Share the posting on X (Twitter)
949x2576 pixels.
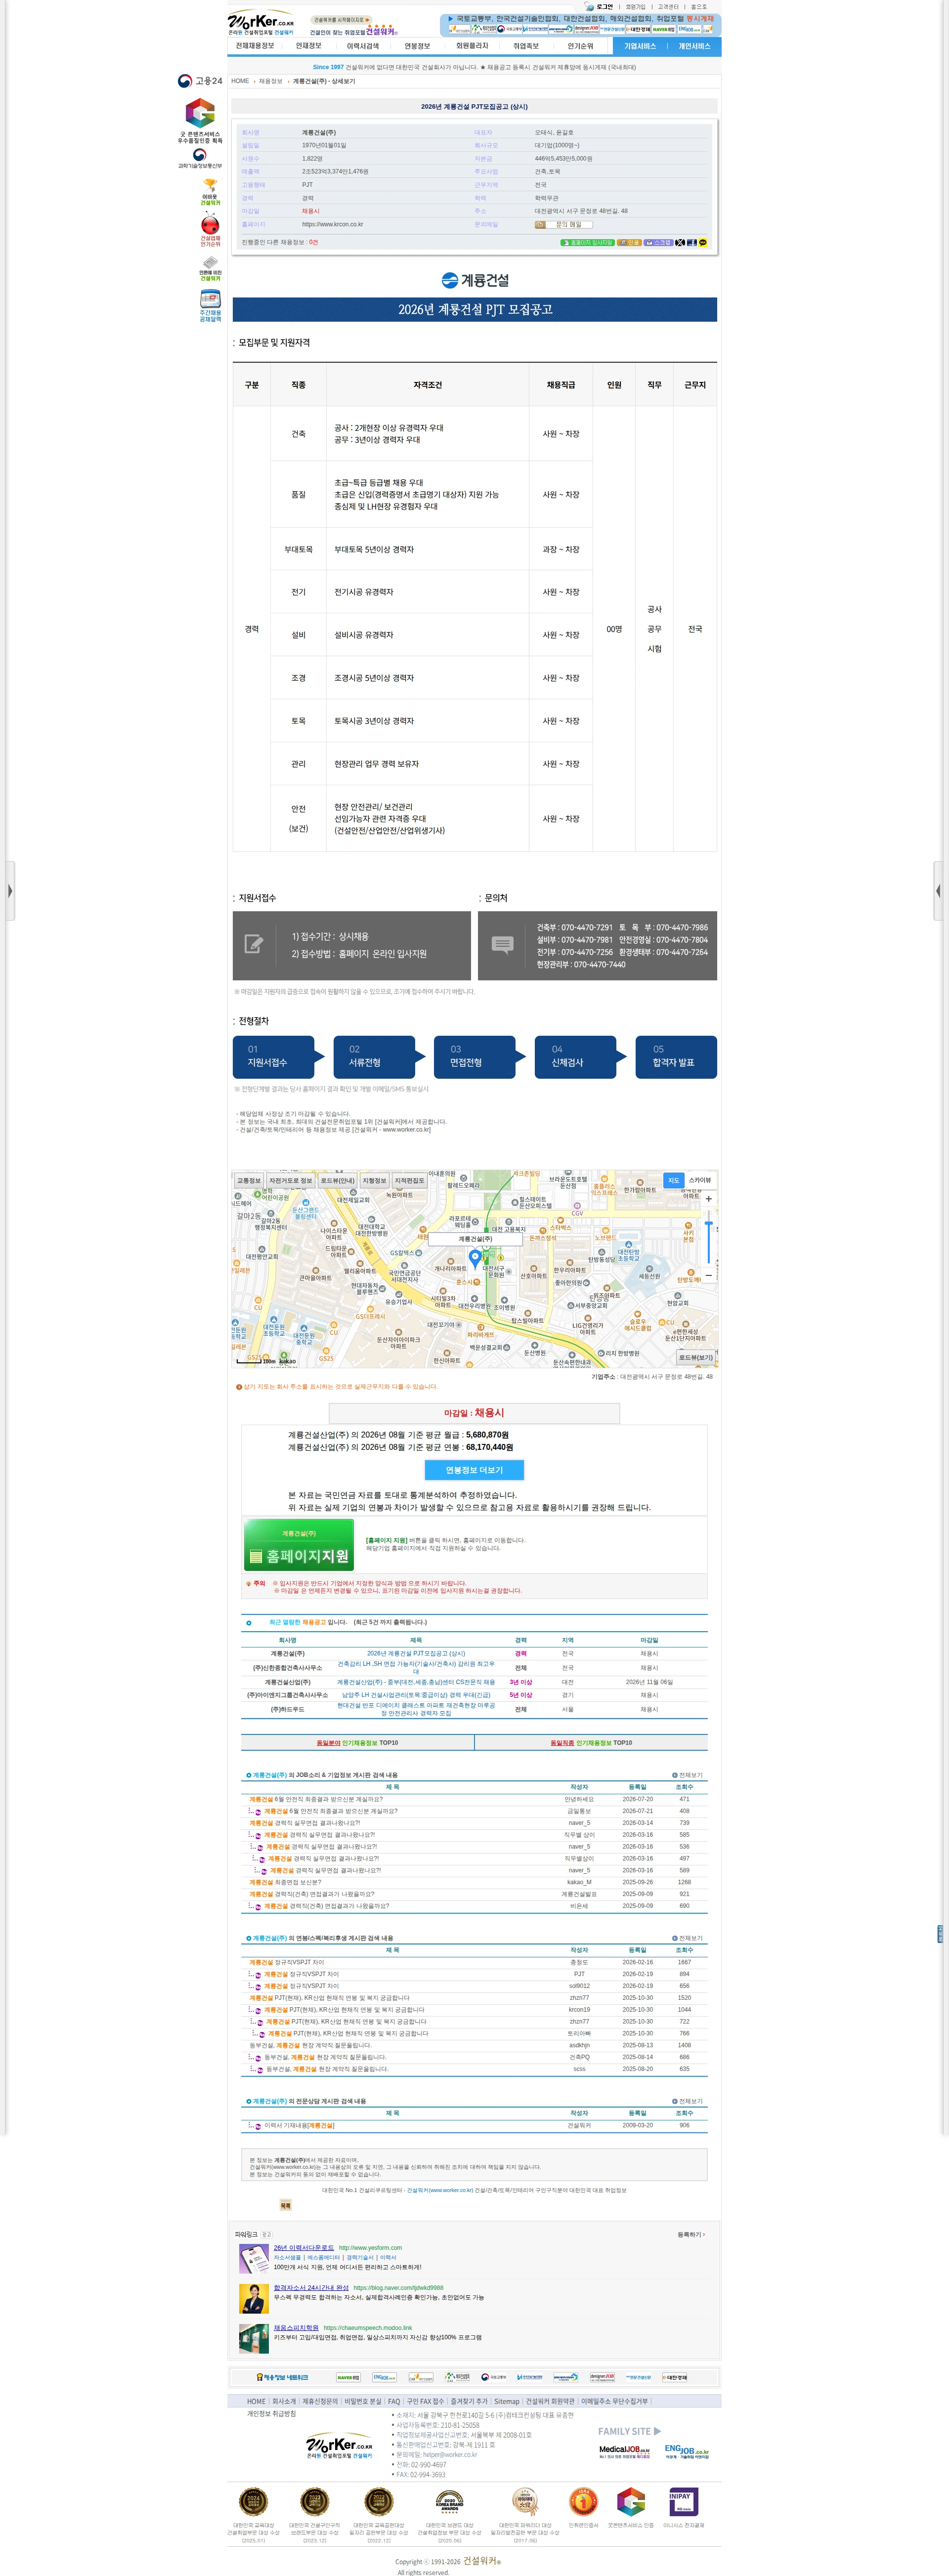[x=680, y=242]
